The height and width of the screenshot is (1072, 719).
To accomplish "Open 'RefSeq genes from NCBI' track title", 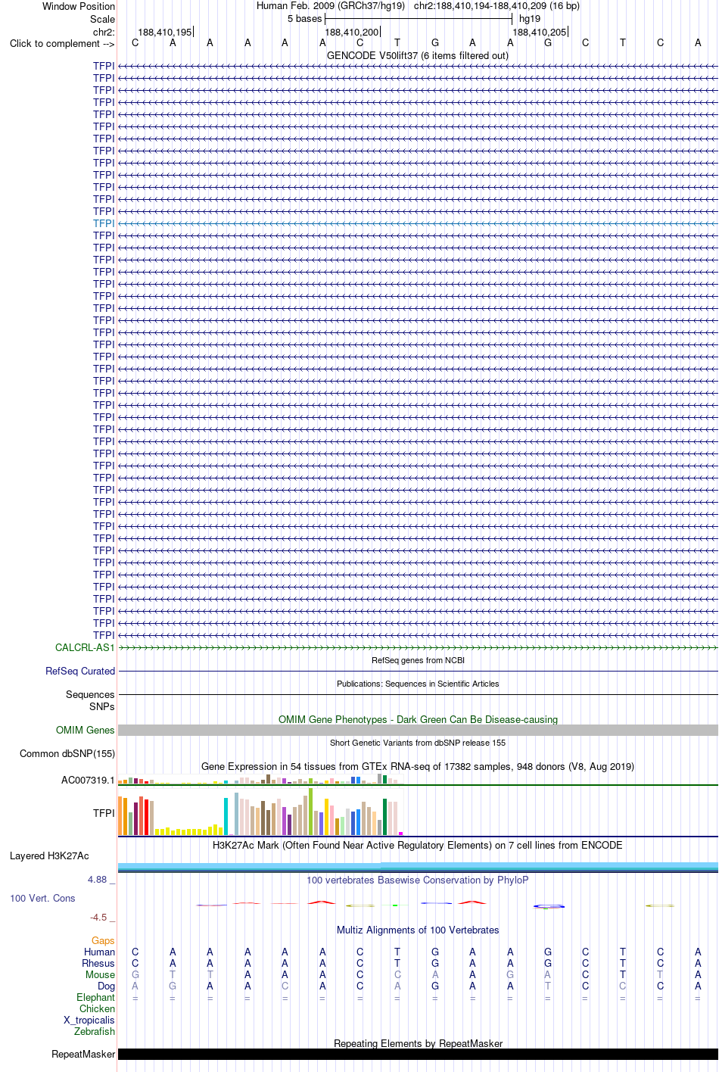I will (x=418, y=660).
